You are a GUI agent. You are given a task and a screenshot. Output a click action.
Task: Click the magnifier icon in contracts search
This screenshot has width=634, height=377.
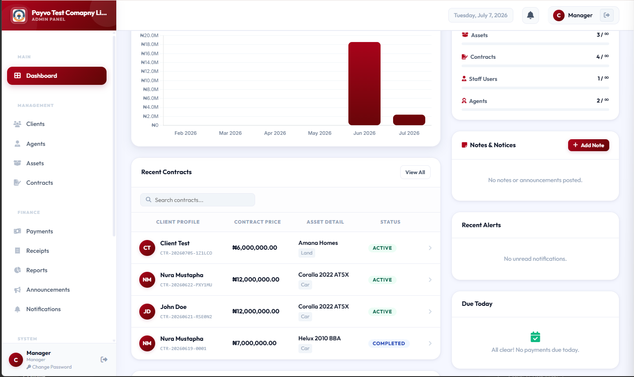pos(149,200)
